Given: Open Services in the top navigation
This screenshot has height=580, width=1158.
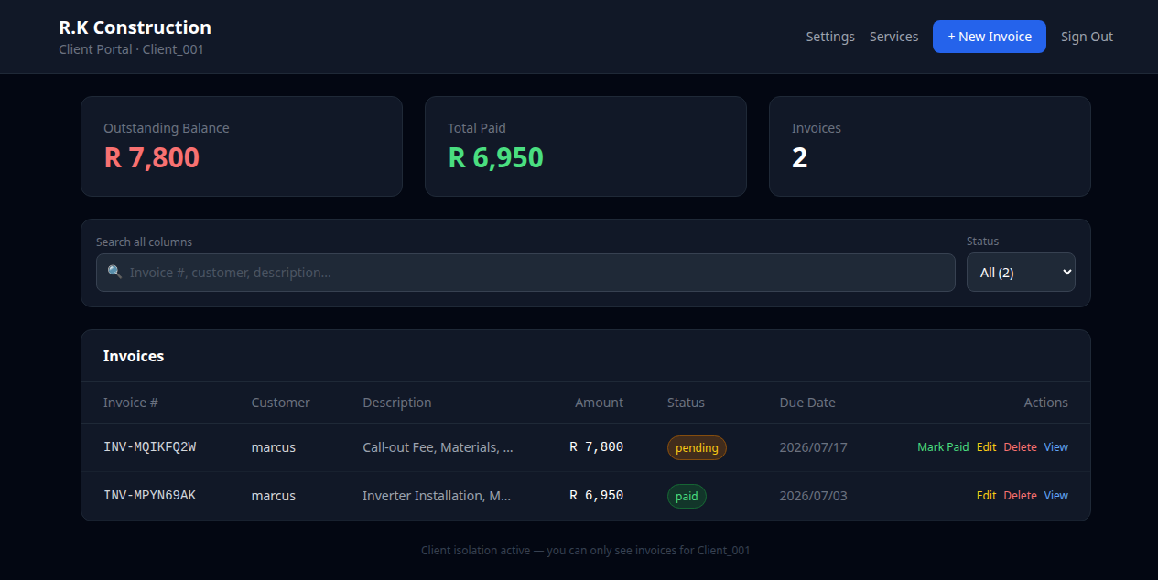Looking at the screenshot, I should (x=893, y=37).
